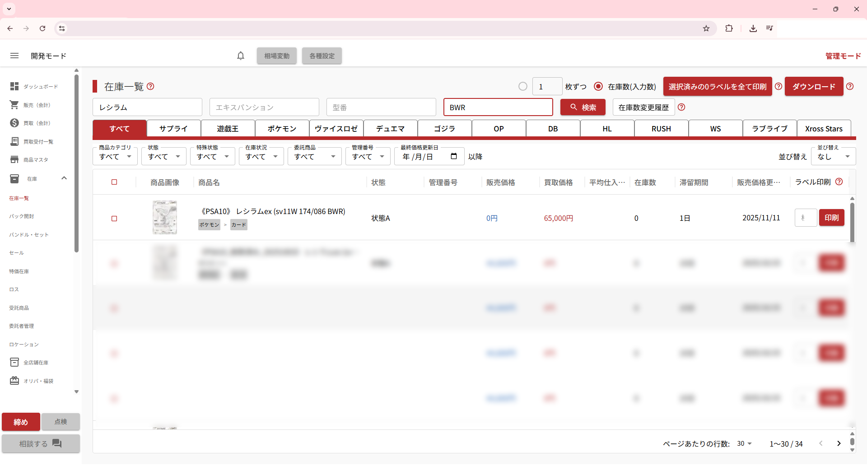Check the レシラムex row checkbox

pos(114,219)
